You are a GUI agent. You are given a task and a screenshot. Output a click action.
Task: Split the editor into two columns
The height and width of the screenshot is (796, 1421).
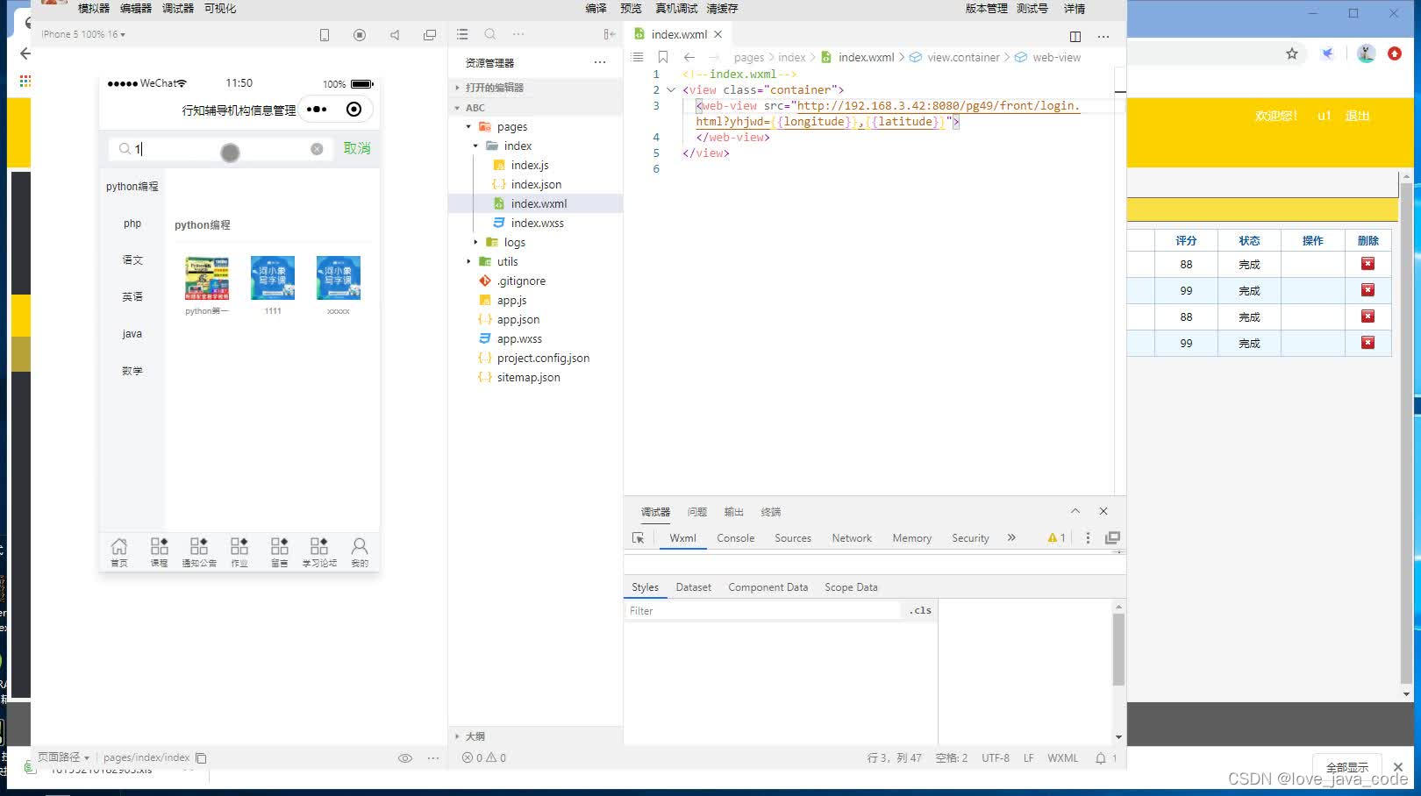[x=1075, y=36]
